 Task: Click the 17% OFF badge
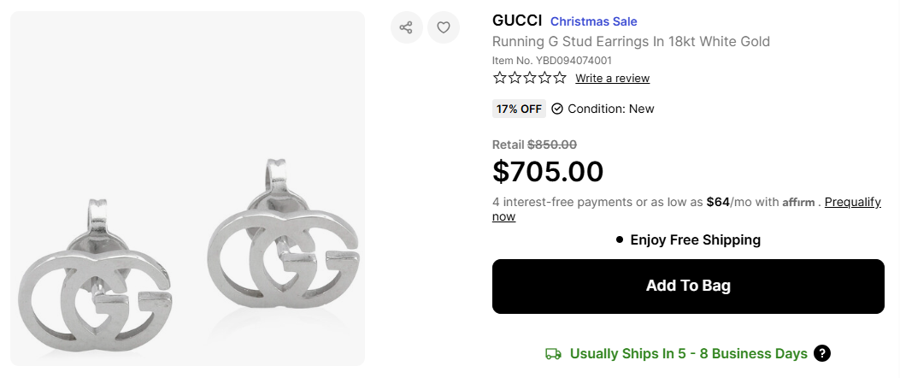pyautogui.click(x=519, y=109)
